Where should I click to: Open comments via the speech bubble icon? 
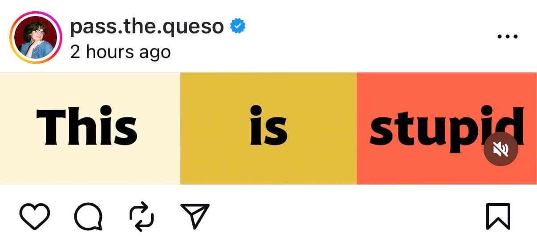88,217
